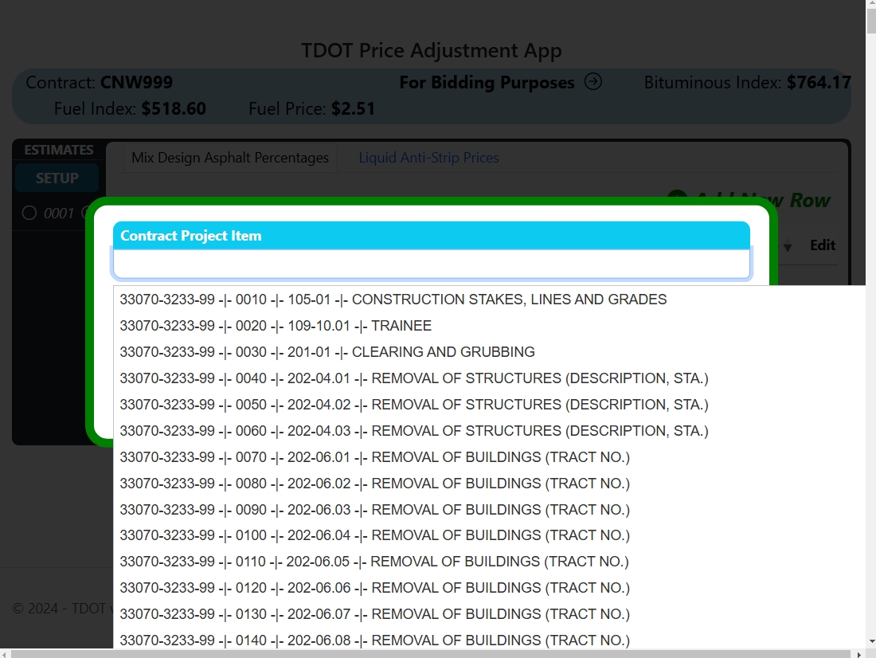Click the Add New Row button
Viewport: 876px width, 658px height.
749,200
